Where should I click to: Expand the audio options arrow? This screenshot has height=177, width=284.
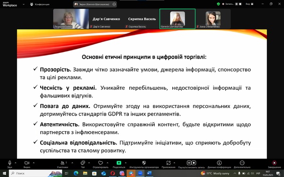(x=16, y=163)
